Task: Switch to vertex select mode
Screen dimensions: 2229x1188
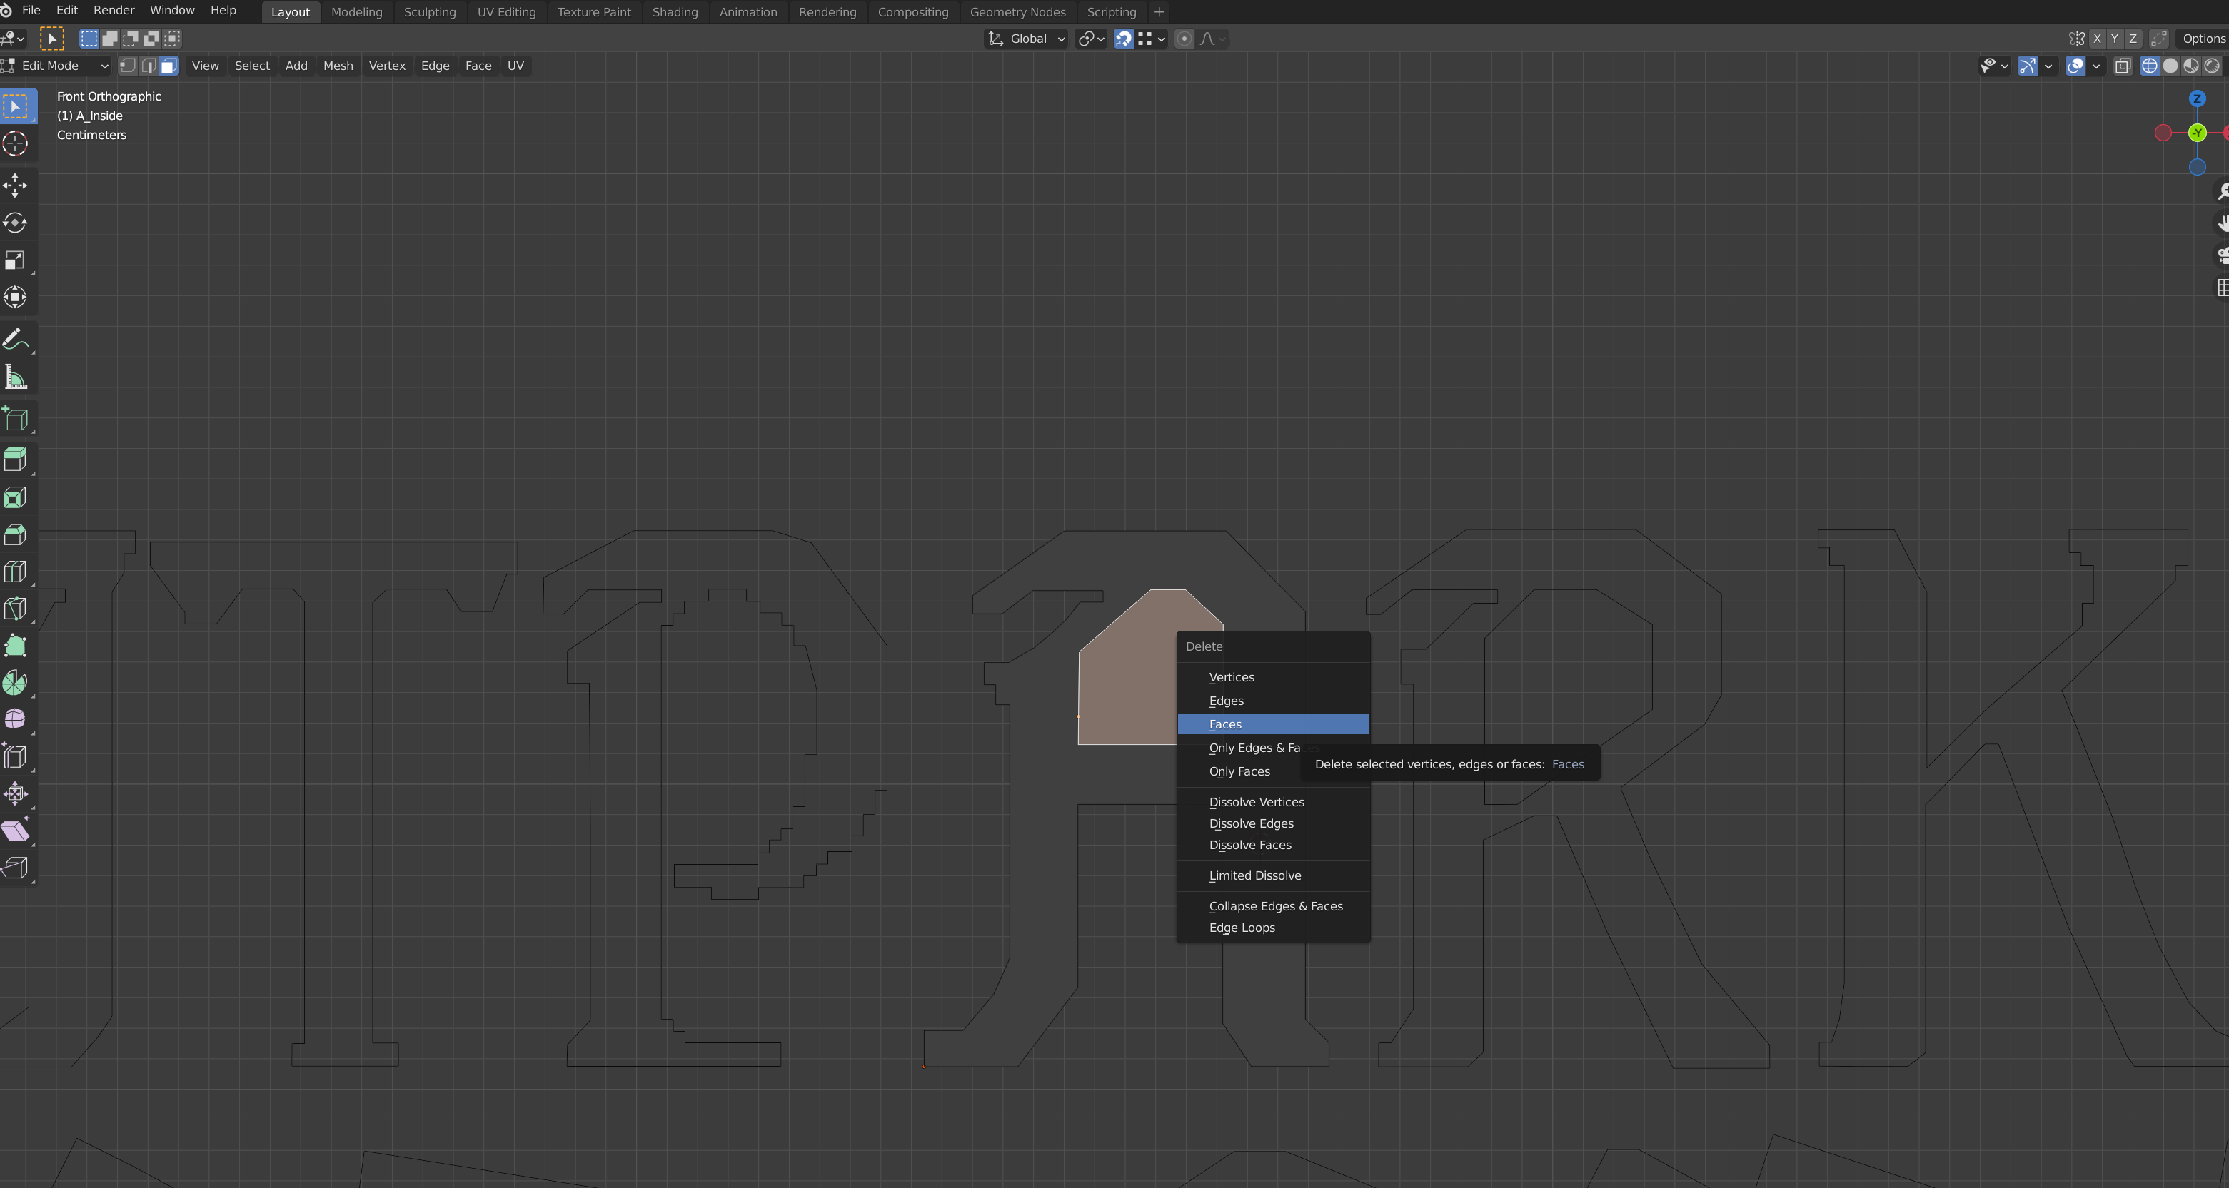Action: pos(127,66)
